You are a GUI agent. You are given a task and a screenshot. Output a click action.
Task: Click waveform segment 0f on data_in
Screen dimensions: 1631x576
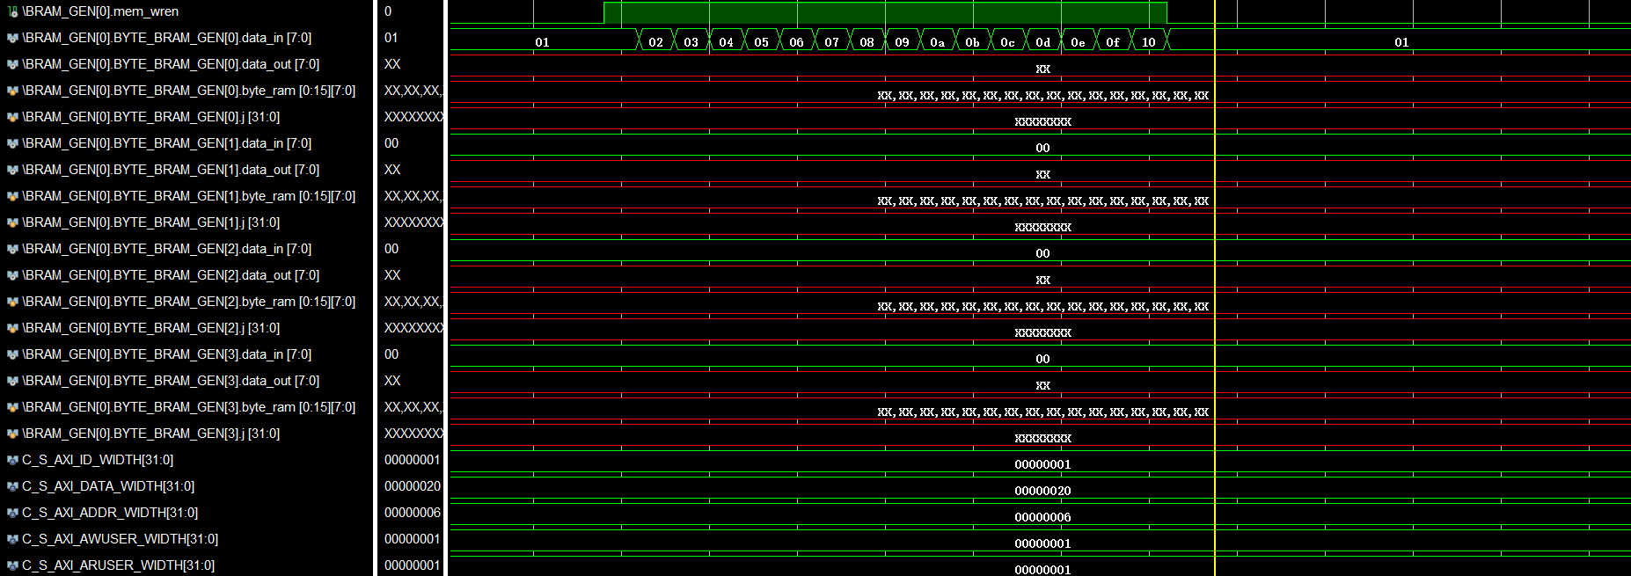[x=1113, y=40]
